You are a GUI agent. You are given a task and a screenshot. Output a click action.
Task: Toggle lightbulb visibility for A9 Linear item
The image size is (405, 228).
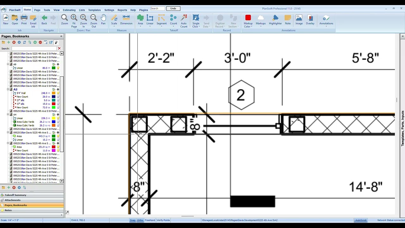click(x=58, y=68)
